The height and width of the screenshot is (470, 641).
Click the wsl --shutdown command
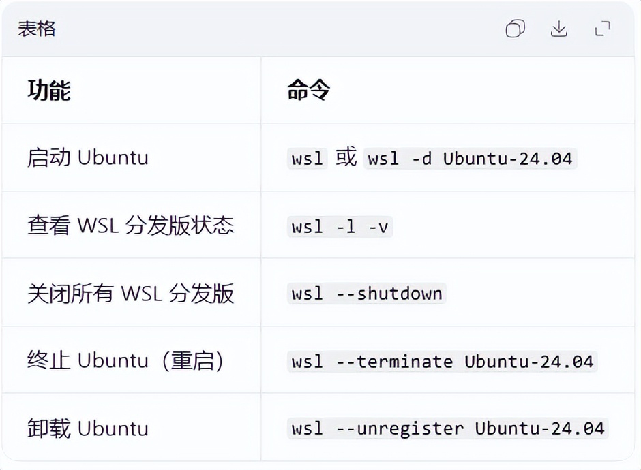tap(366, 294)
